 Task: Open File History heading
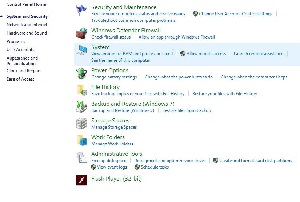click(x=105, y=87)
